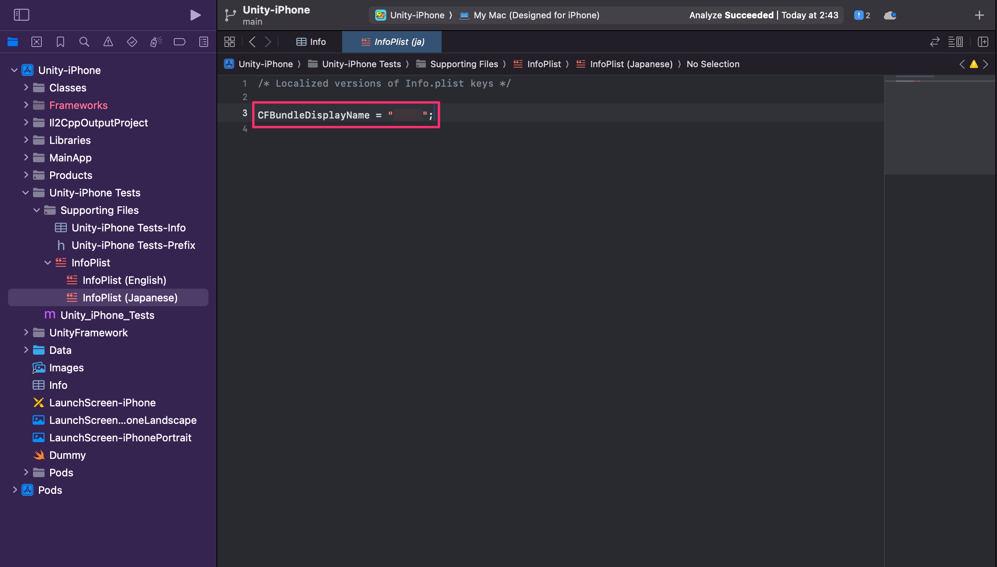Expand the Frameworks folder

[26, 105]
